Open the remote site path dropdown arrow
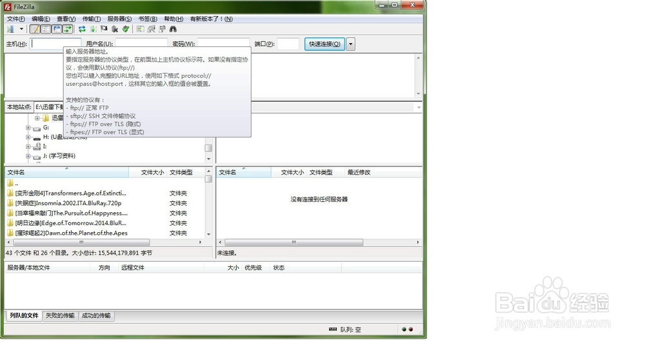The height and width of the screenshot is (345, 645). click(419, 107)
